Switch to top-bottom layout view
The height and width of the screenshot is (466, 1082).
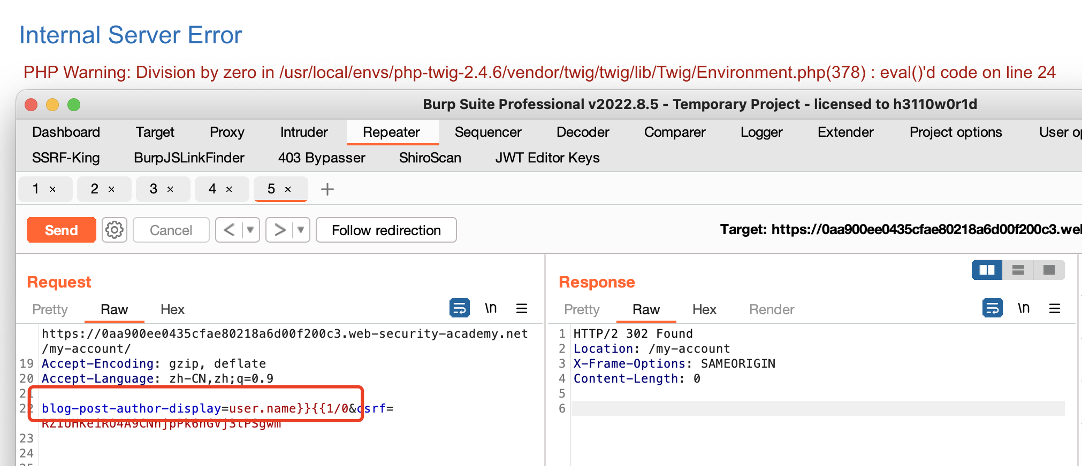click(x=1018, y=270)
